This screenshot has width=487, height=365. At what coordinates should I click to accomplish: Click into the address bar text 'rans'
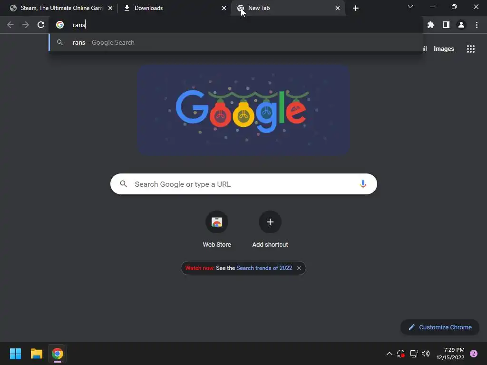pos(79,25)
